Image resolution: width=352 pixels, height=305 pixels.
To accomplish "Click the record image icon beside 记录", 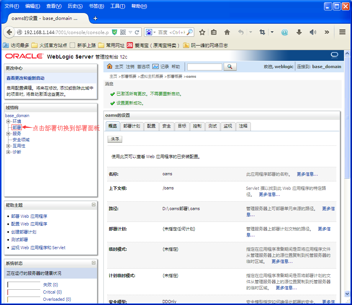I will pyautogui.click(x=156, y=67).
